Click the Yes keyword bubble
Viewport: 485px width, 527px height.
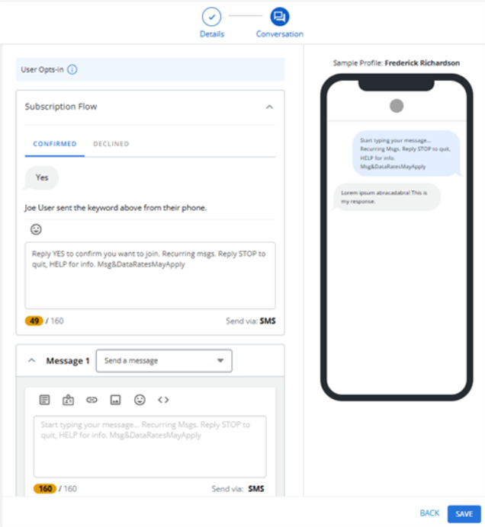42,177
